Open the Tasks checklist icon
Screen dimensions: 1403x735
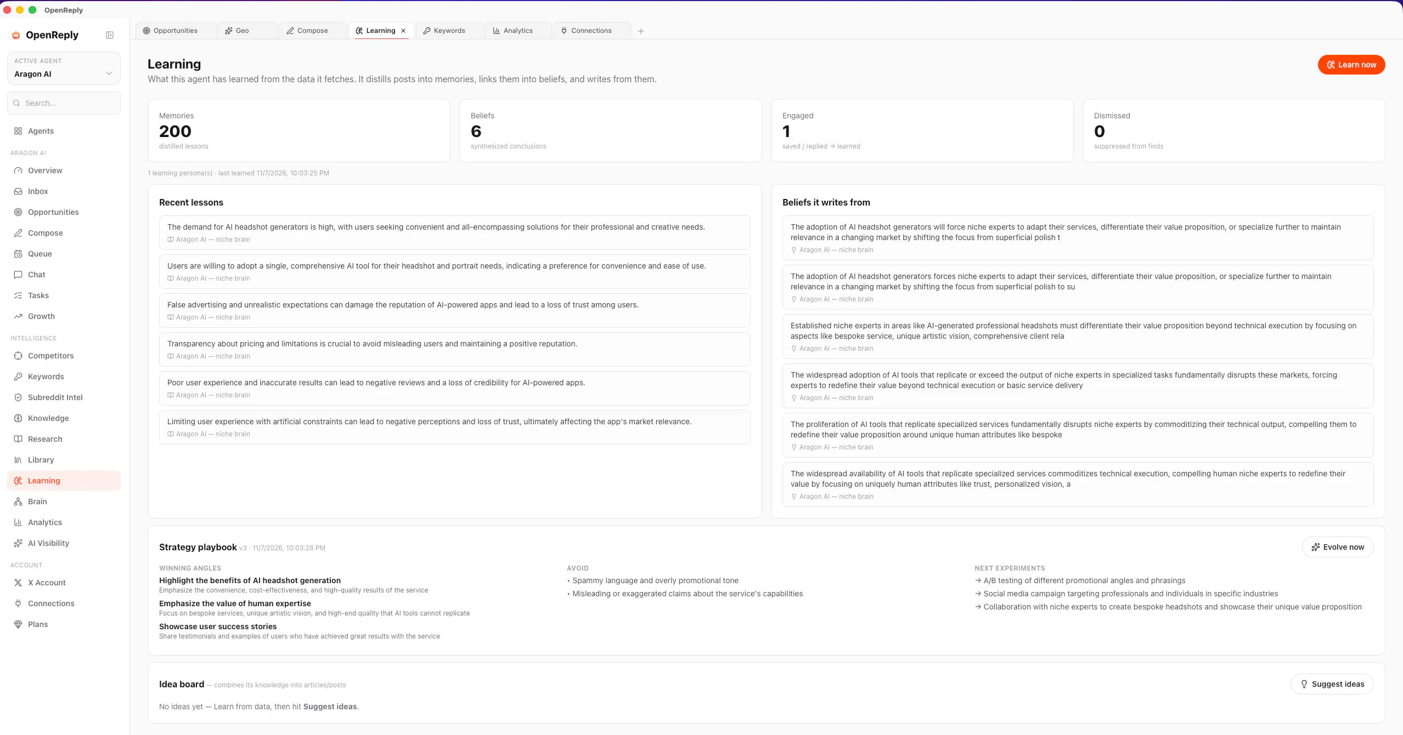18,295
